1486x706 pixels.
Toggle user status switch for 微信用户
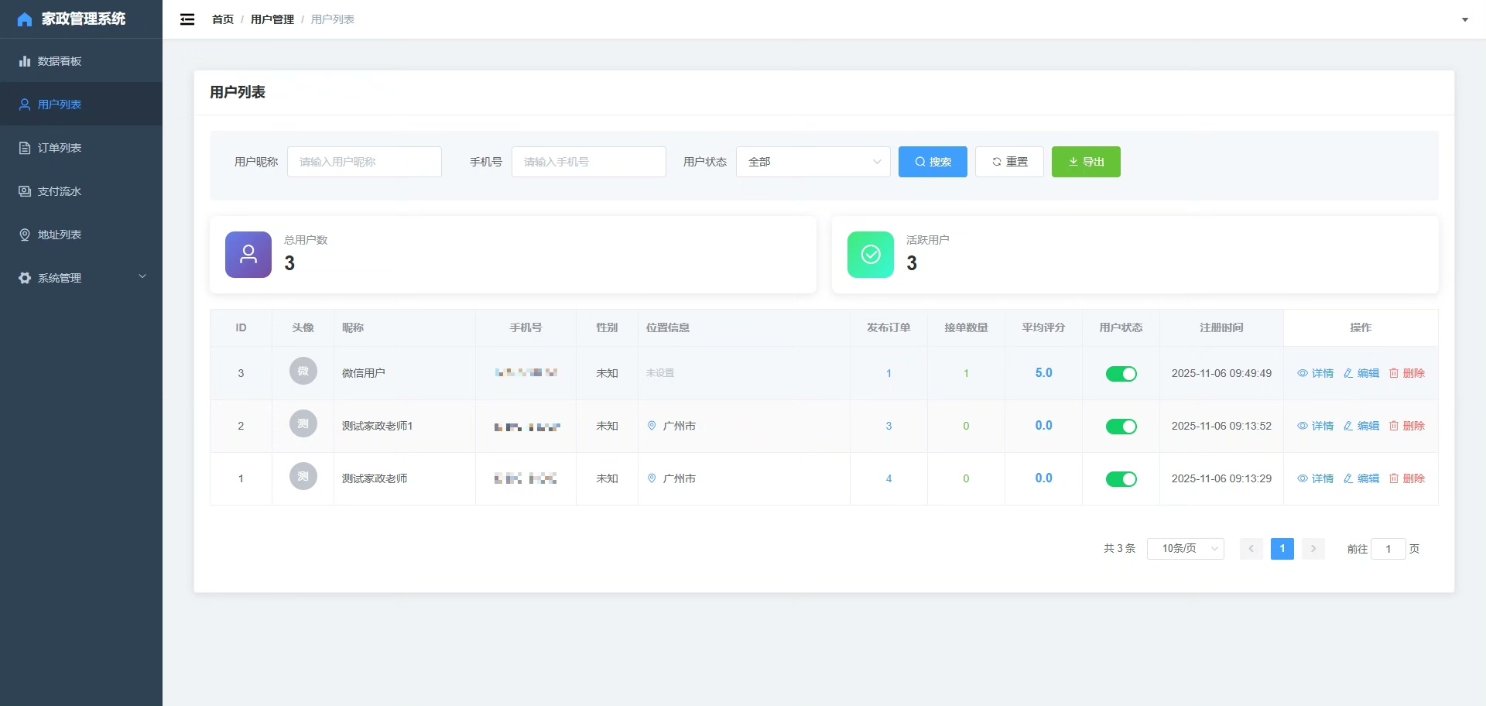(1121, 374)
